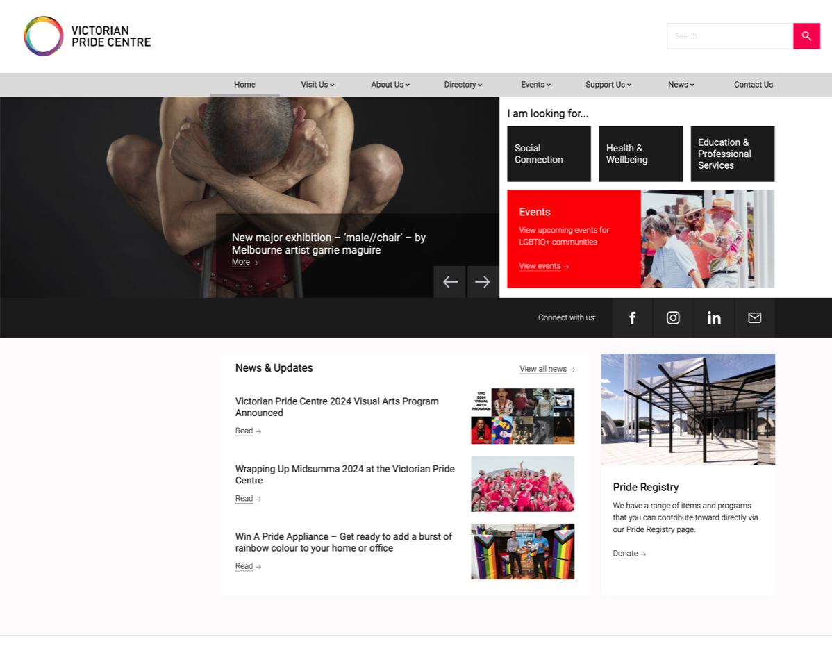Select the Health & Wellbeing tile
This screenshot has height=646, width=832.
tap(640, 154)
